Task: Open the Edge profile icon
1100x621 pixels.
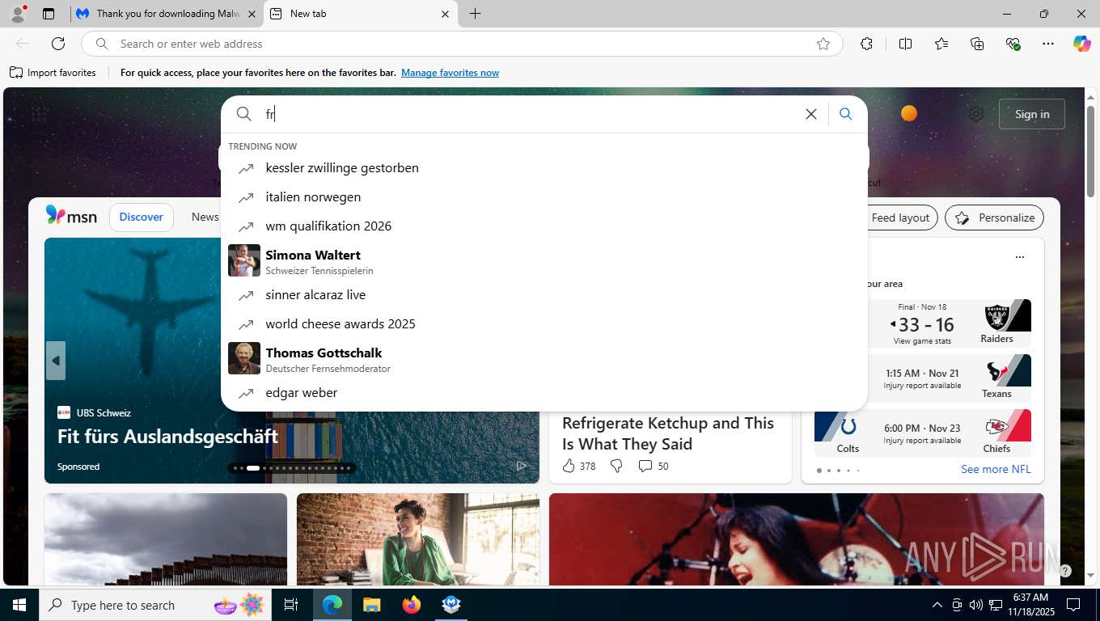Action: (x=17, y=14)
